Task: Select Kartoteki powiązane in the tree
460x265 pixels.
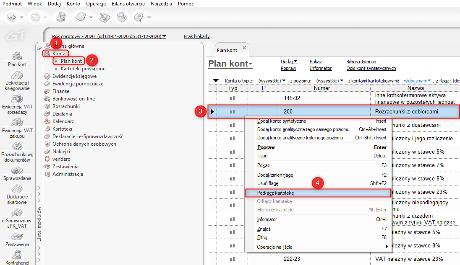Action: pyautogui.click(x=83, y=68)
